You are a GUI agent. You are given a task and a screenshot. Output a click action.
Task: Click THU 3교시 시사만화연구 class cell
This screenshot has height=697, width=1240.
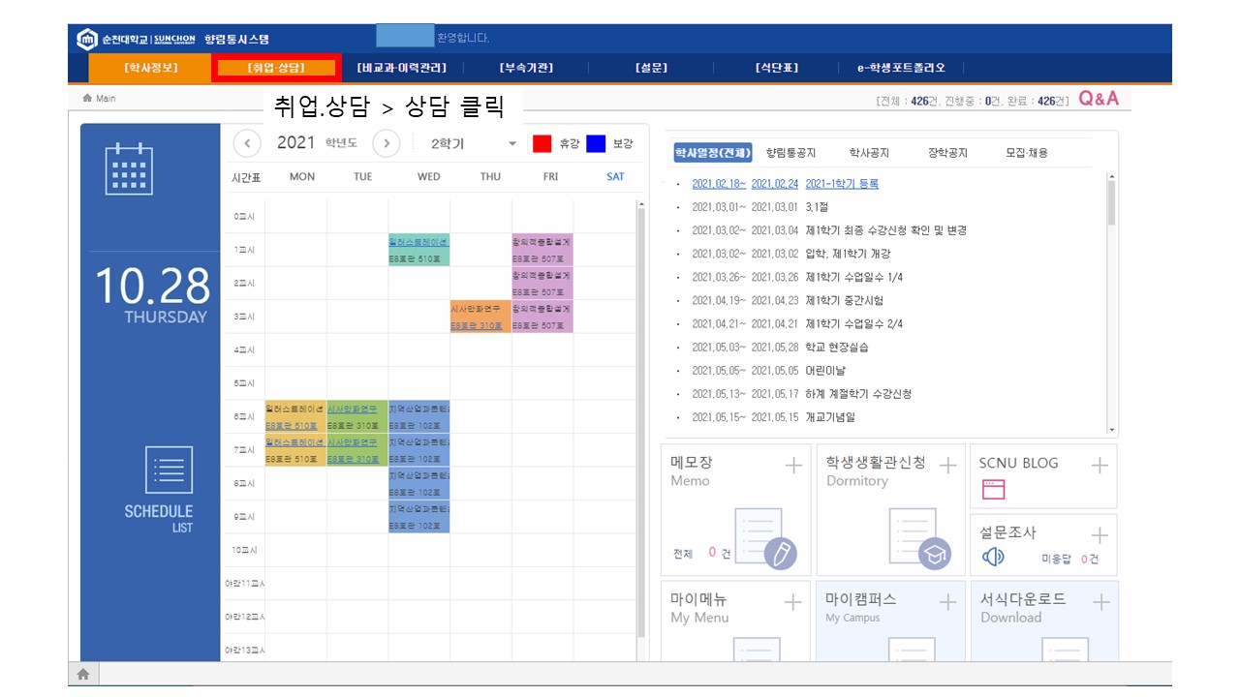[480, 317]
